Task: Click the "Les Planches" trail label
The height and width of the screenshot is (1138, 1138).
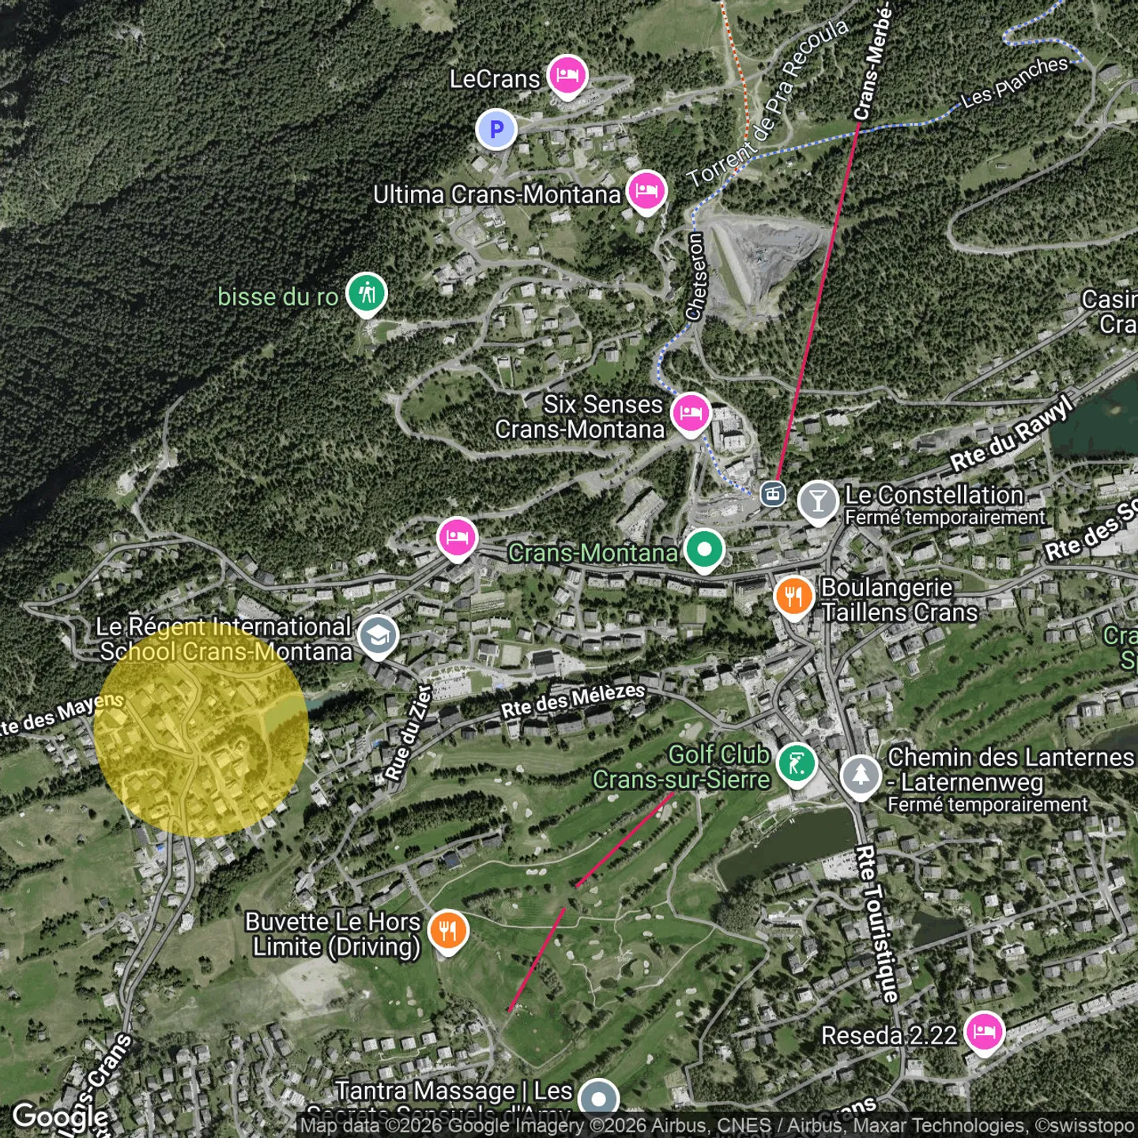Action: [1015, 82]
